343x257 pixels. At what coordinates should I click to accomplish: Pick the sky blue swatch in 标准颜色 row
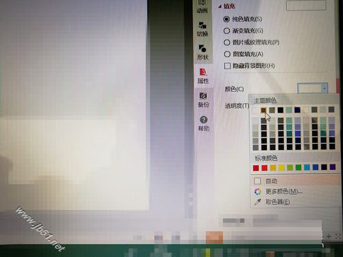tap(307, 167)
